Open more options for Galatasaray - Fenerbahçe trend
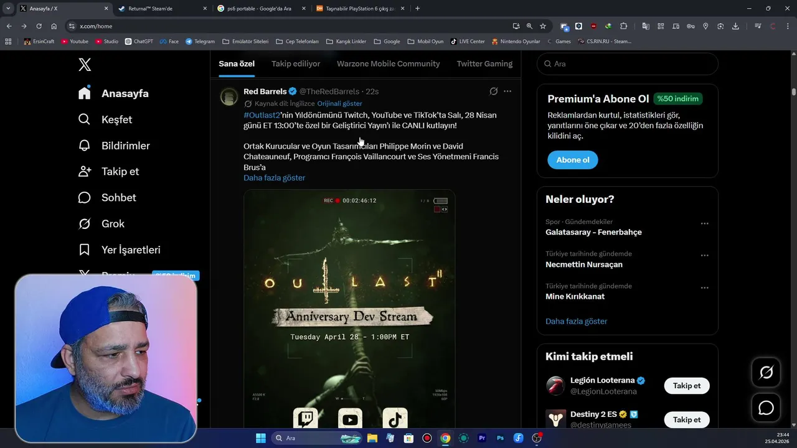The width and height of the screenshot is (797, 448). click(x=704, y=224)
